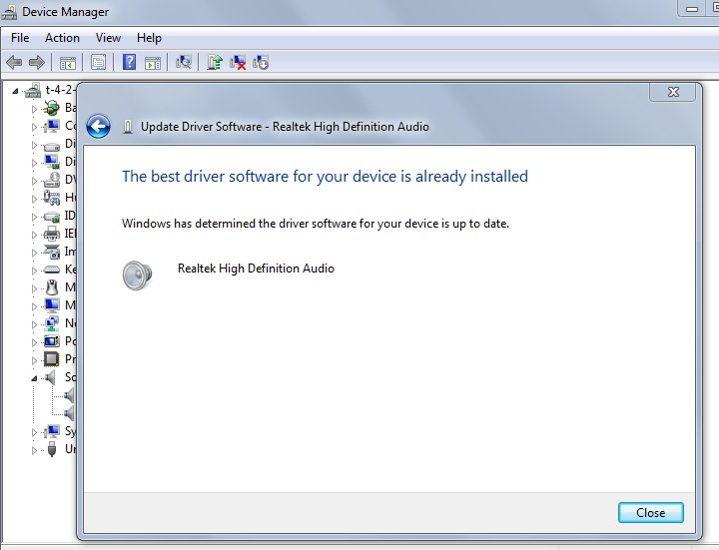Expand the System devices category
This screenshot has height=550, width=719.
(x=34, y=432)
